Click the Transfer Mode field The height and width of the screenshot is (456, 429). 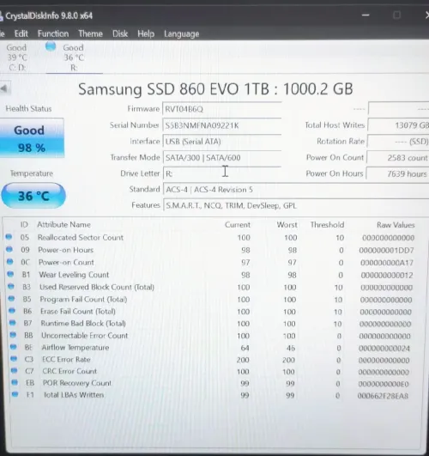[221, 158]
